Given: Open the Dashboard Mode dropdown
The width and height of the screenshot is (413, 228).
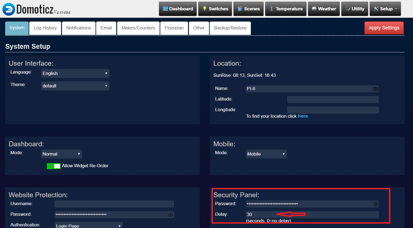Looking at the screenshot, I should (x=61, y=154).
